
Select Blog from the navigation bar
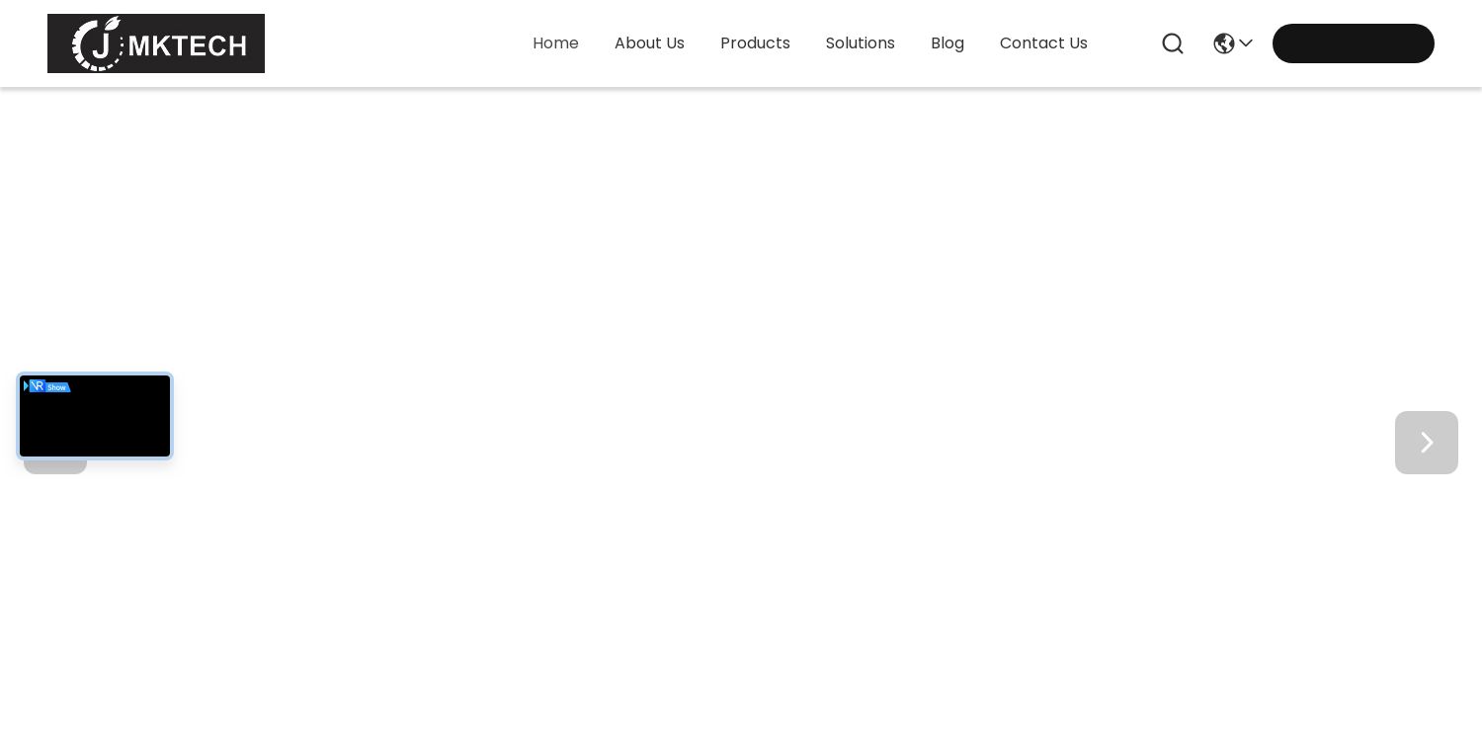947,43
